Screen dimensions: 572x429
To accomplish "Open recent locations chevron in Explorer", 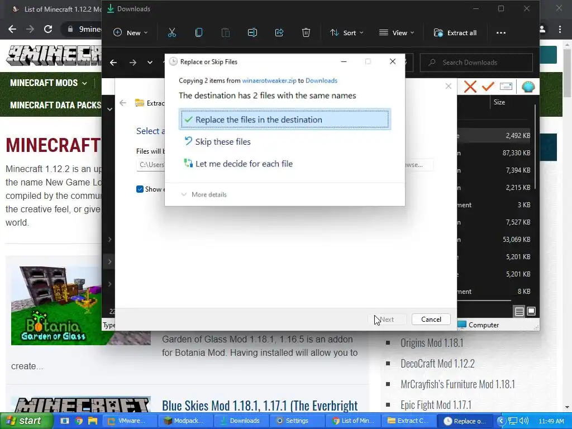I will pyautogui.click(x=150, y=63).
